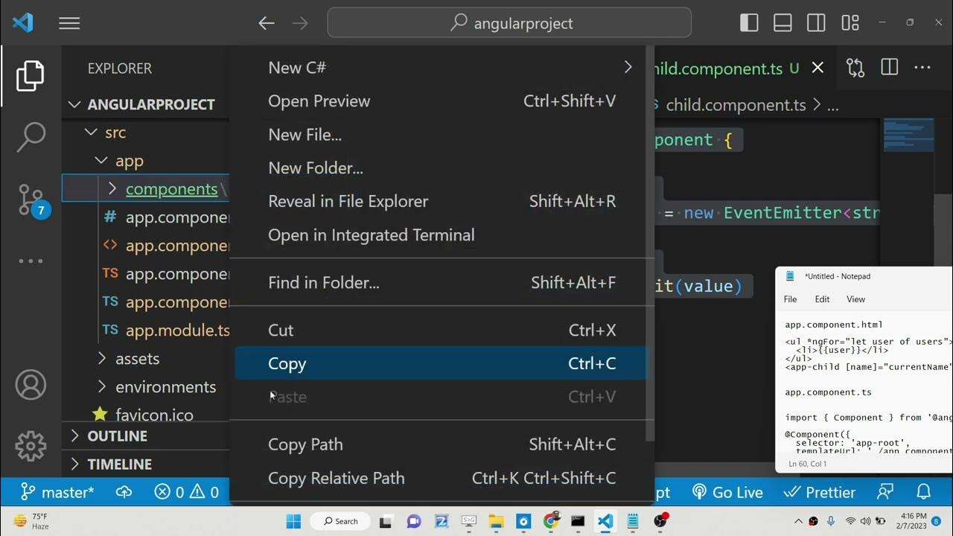The width and height of the screenshot is (953, 536).
Task: Open the Explorer view in activity bar
Action: click(31, 76)
